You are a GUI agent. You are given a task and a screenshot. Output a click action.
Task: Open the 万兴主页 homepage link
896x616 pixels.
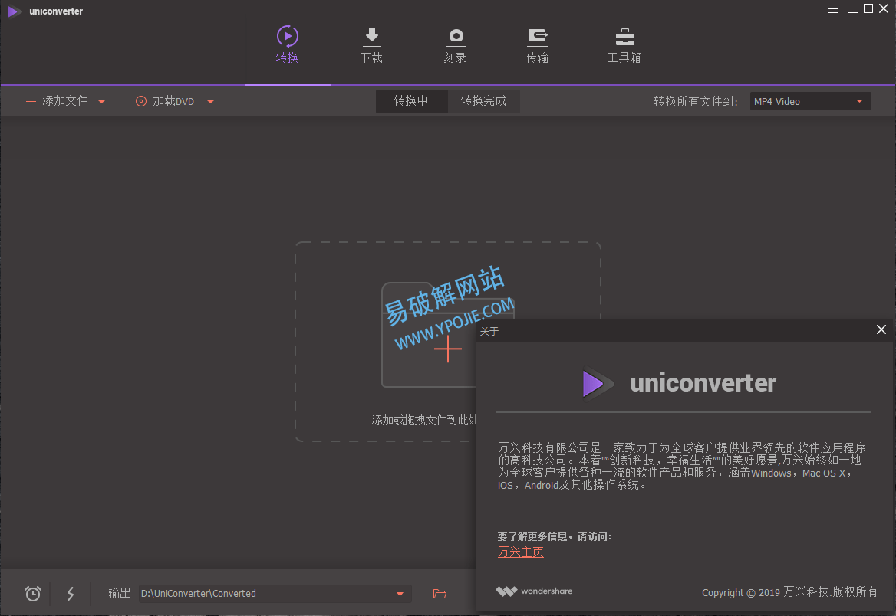point(521,552)
